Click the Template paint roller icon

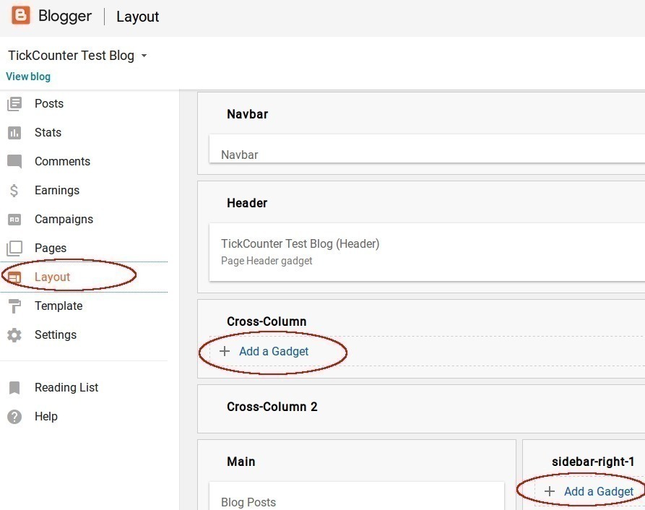14,306
